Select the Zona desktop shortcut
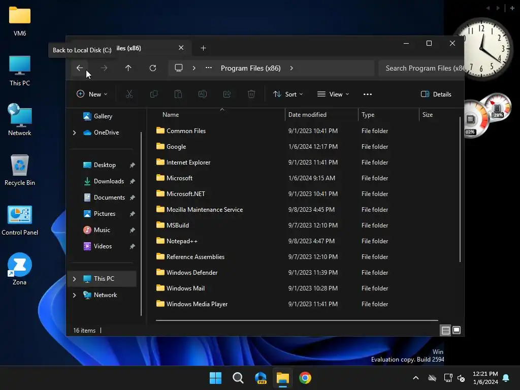 click(20, 269)
